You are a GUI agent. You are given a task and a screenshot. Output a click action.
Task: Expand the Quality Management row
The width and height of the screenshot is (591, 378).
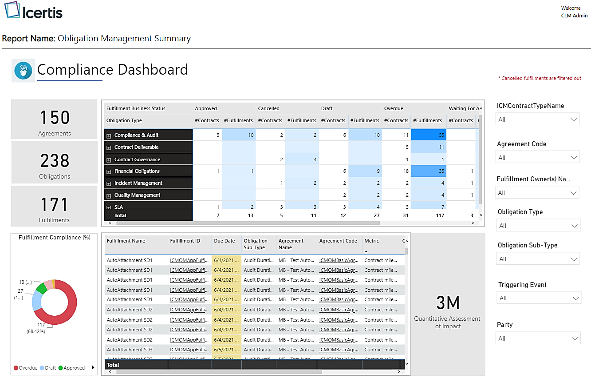pyautogui.click(x=109, y=195)
